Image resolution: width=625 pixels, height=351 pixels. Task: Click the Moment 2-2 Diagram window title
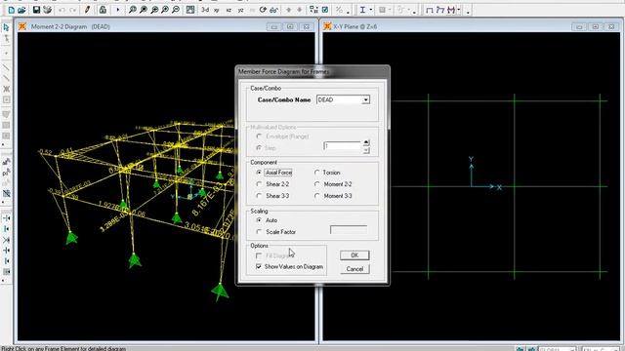[x=70, y=26]
